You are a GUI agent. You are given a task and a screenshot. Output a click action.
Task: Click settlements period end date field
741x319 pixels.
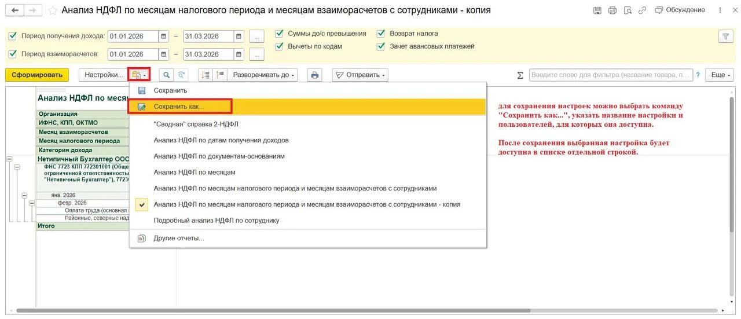(x=208, y=54)
